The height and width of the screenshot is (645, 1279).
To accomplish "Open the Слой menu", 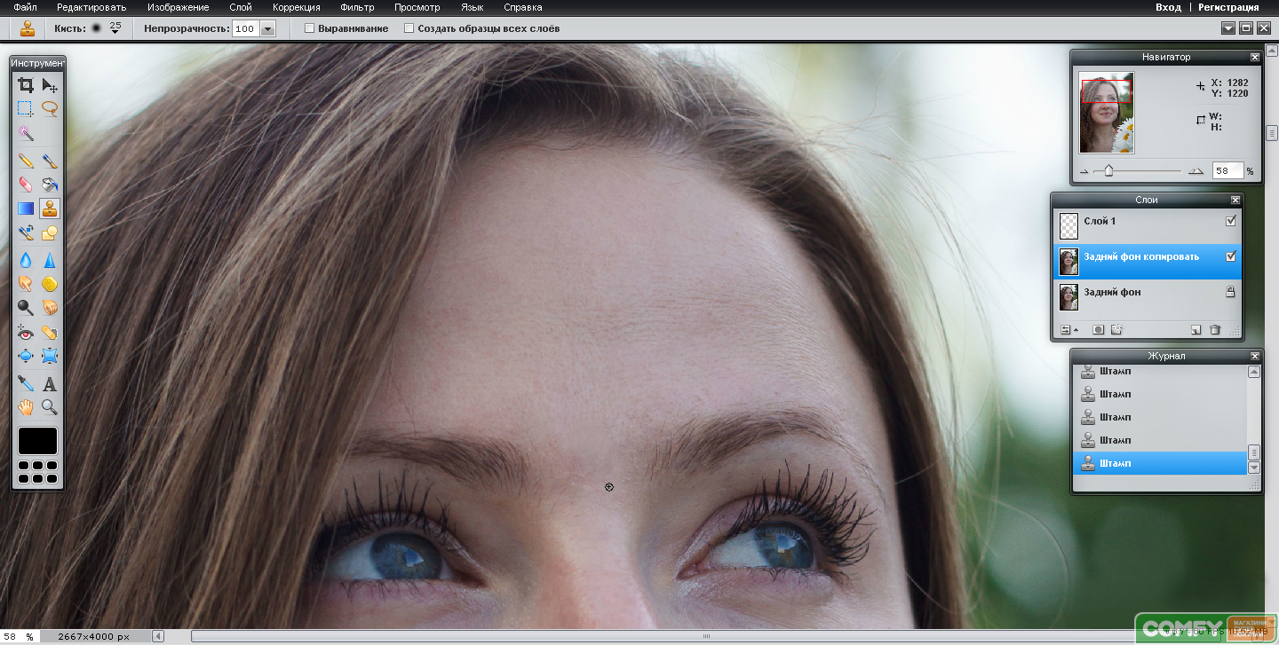I will point(240,7).
